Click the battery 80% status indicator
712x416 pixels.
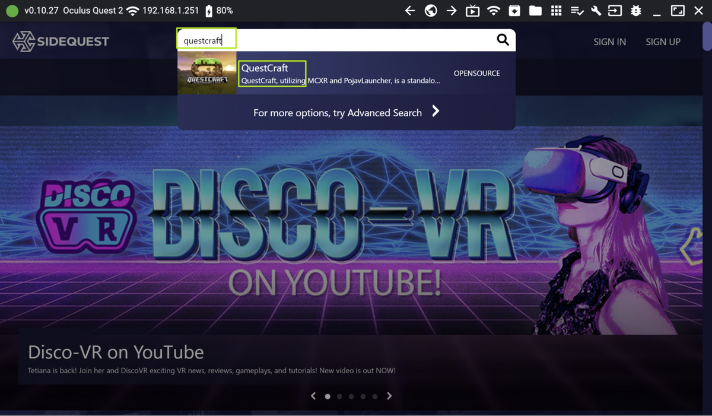click(219, 10)
